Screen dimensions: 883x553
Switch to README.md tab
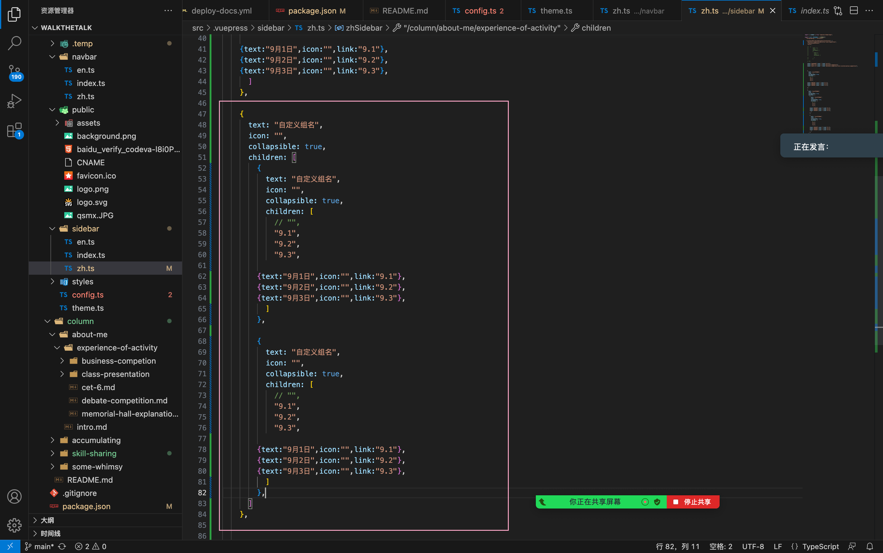404,11
